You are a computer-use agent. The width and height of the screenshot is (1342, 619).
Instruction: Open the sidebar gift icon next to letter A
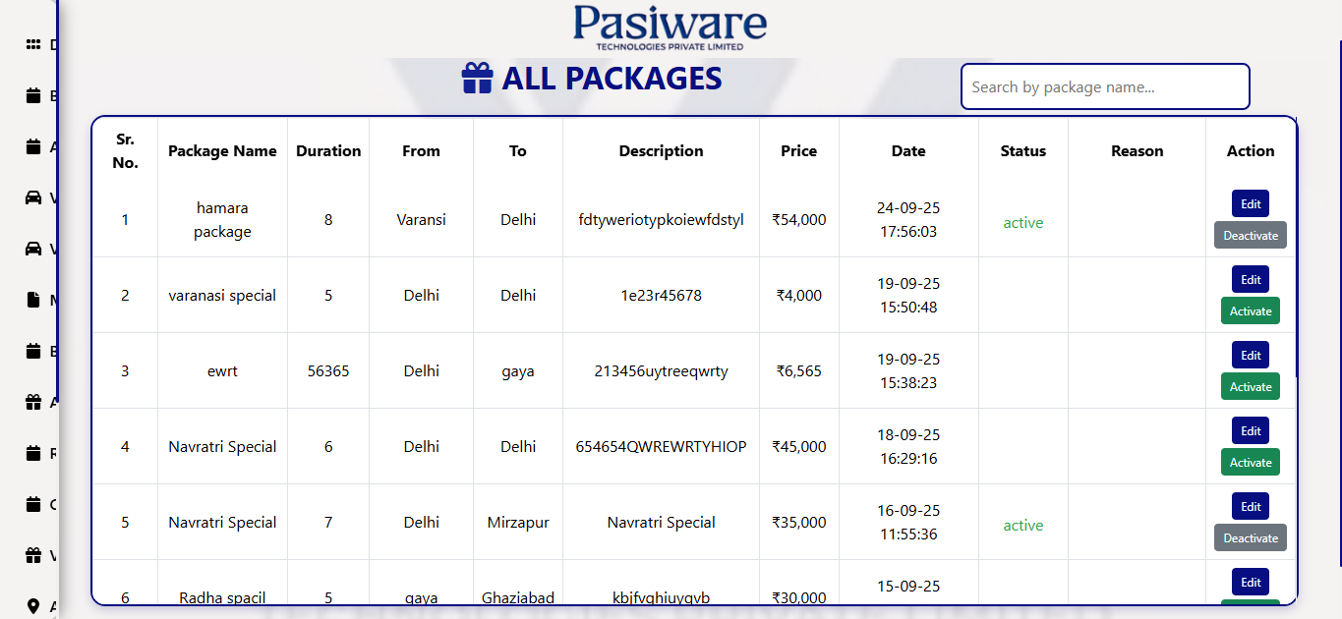33,402
